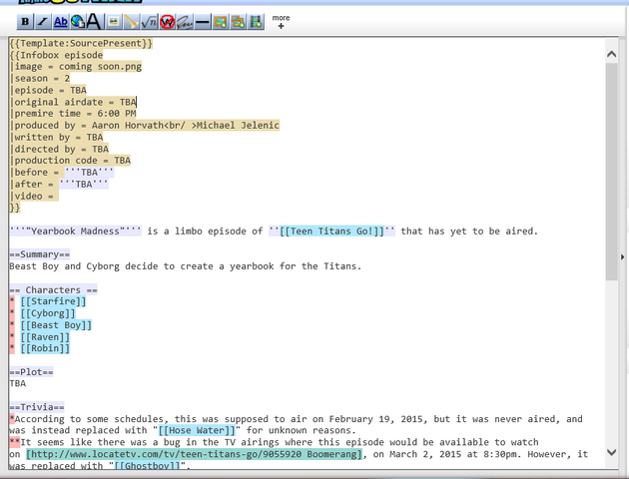Insert an external link using the globe icon

click(78, 22)
